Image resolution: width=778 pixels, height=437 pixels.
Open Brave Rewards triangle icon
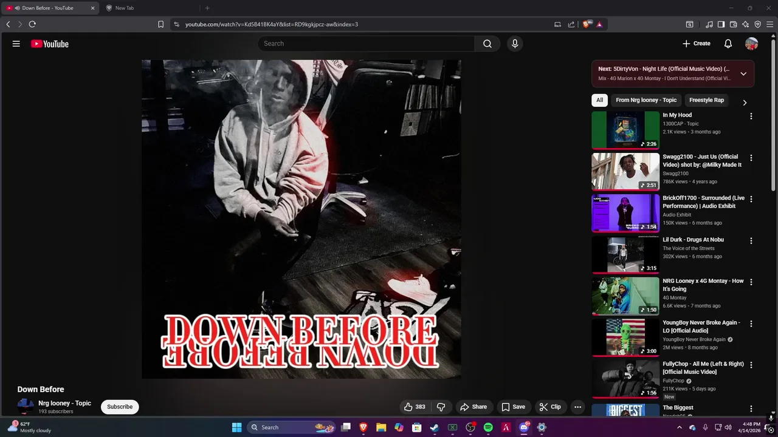[599, 24]
